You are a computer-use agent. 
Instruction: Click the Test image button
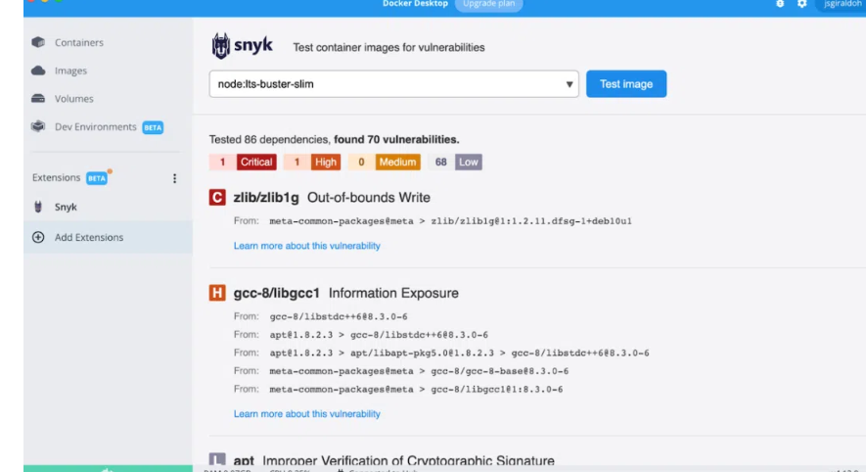point(625,84)
